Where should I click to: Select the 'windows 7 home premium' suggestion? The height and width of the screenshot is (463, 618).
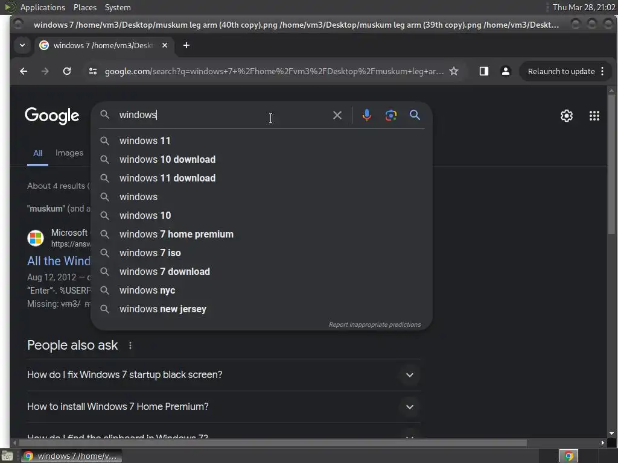coord(262,235)
